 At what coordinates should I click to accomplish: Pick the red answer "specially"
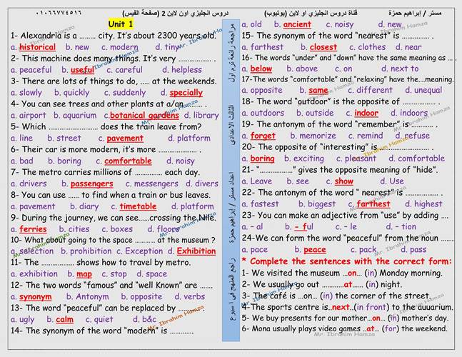186,93
